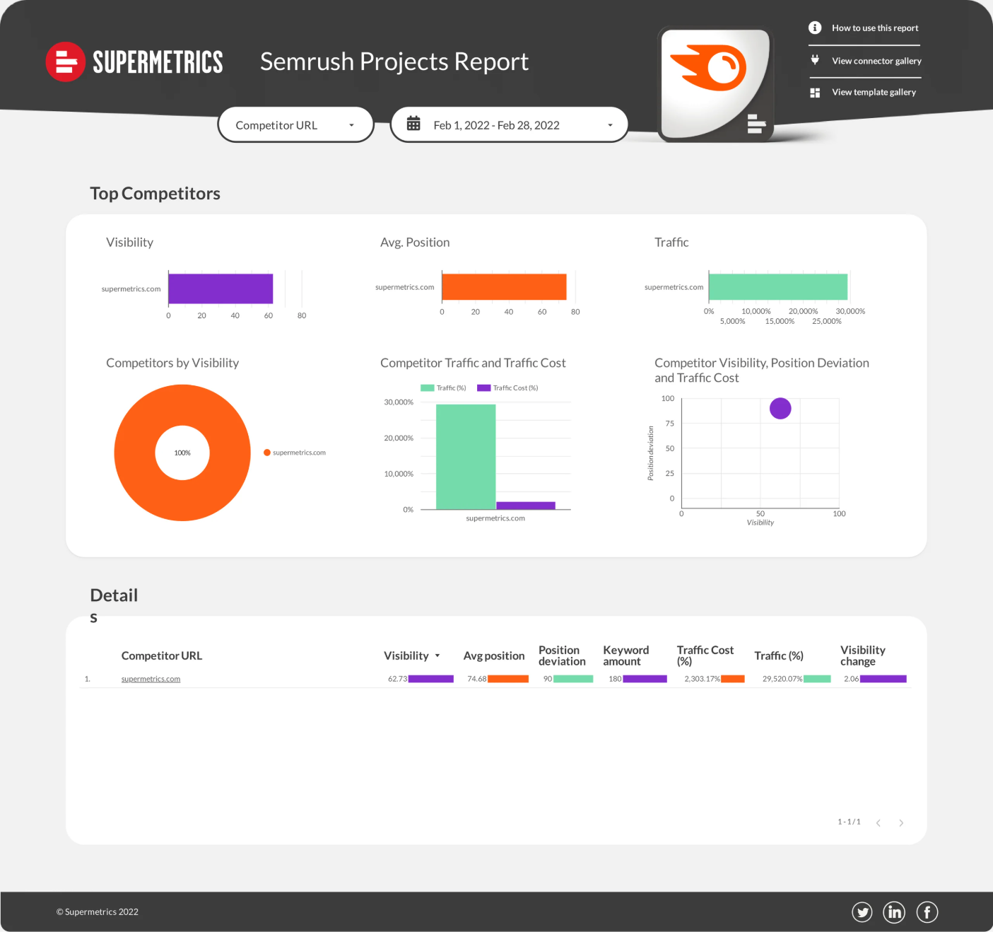Click the supermetrics.com link in table
This screenshot has height=932, width=993.
(151, 679)
